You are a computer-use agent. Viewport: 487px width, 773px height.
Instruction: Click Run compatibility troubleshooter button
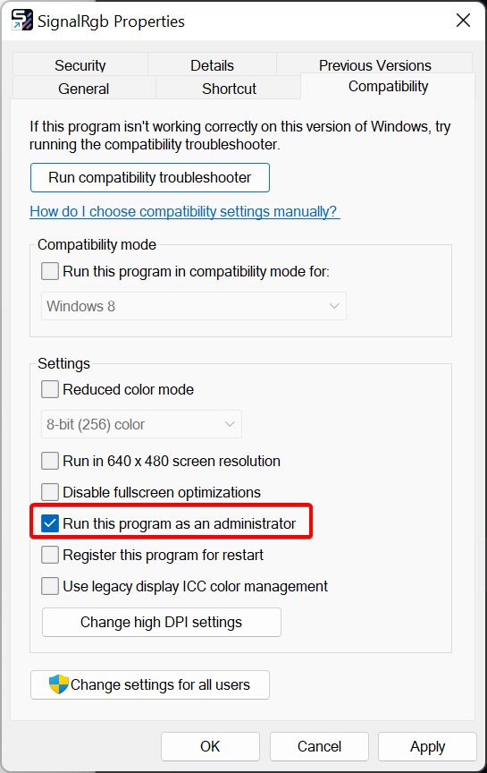pyautogui.click(x=150, y=177)
